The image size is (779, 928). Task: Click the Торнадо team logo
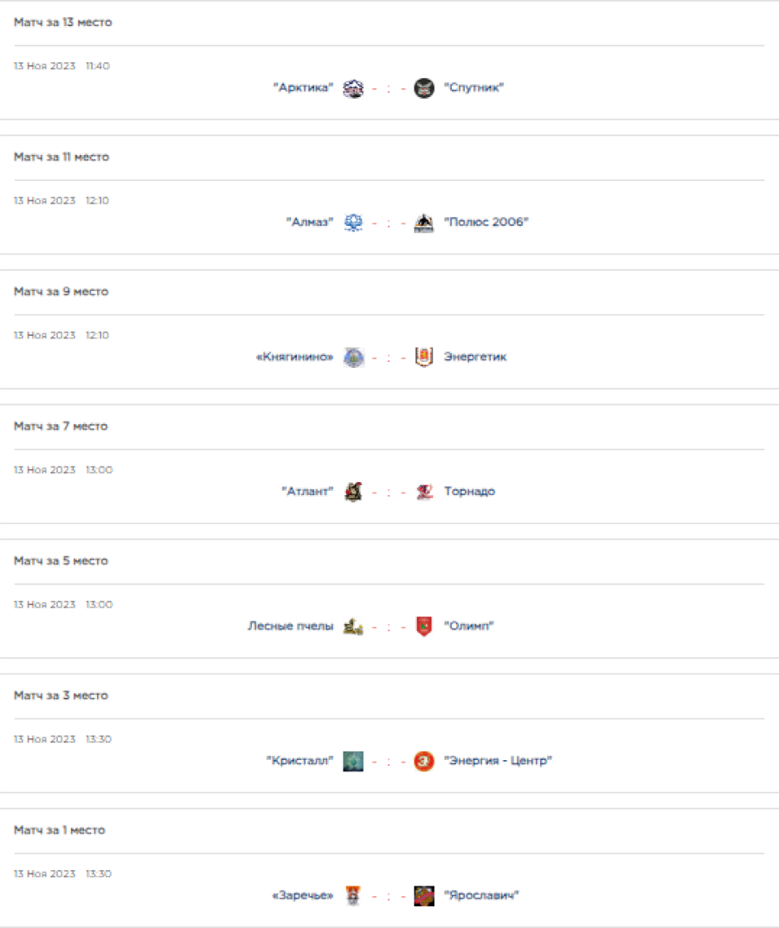[x=424, y=492]
